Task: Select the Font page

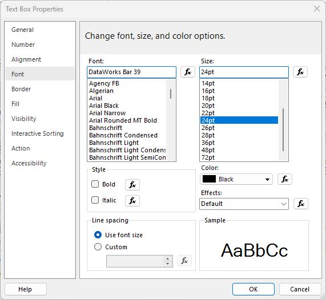Action: [x=40, y=74]
